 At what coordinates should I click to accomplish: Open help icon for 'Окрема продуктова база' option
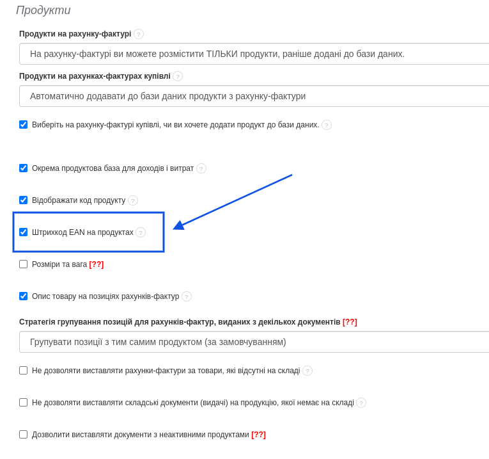coord(201,168)
